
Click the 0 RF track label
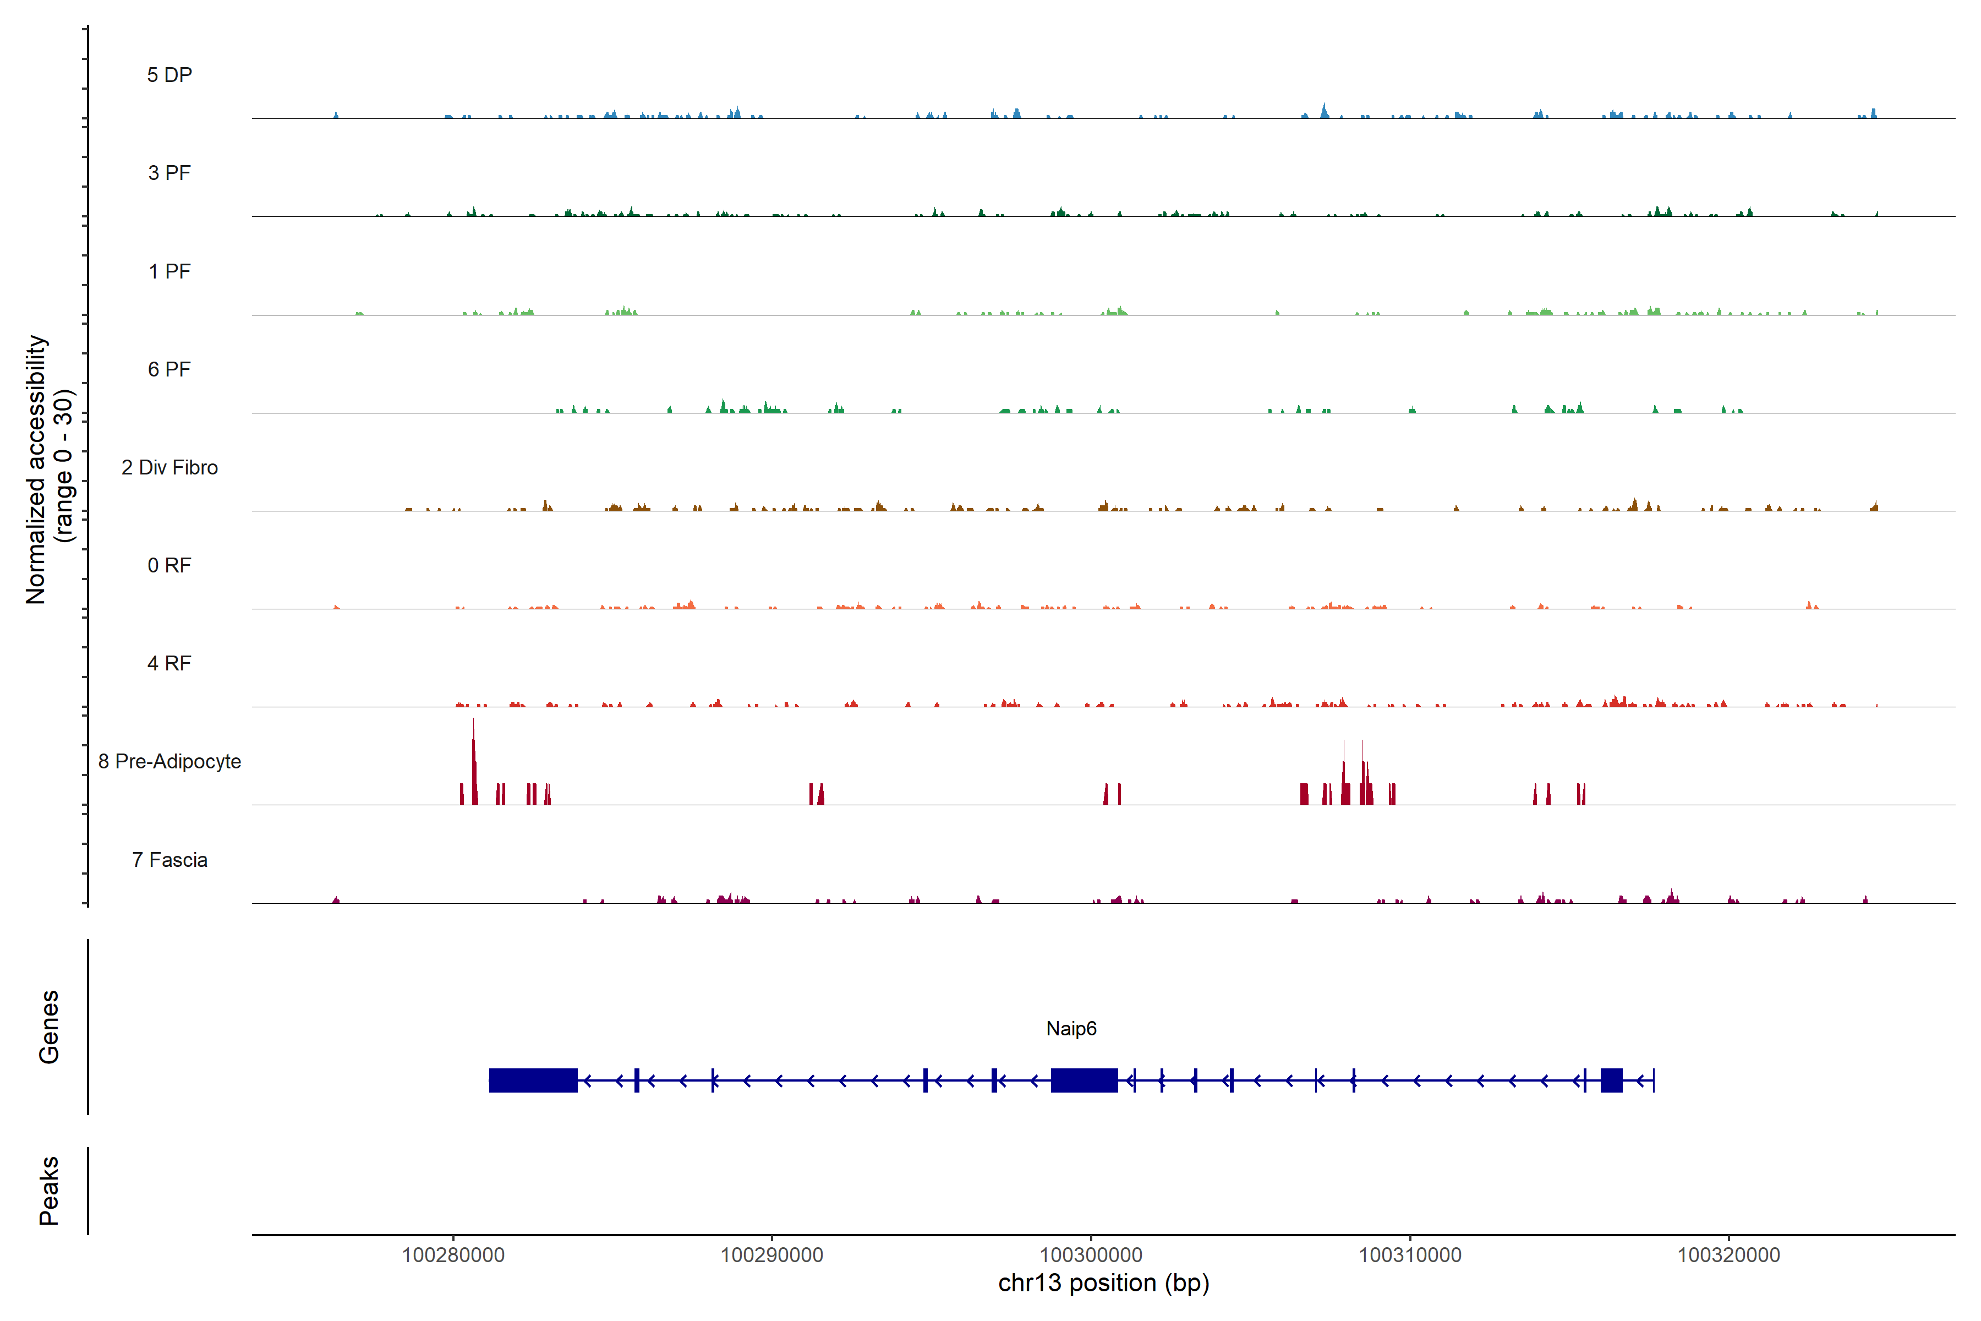[169, 565]
